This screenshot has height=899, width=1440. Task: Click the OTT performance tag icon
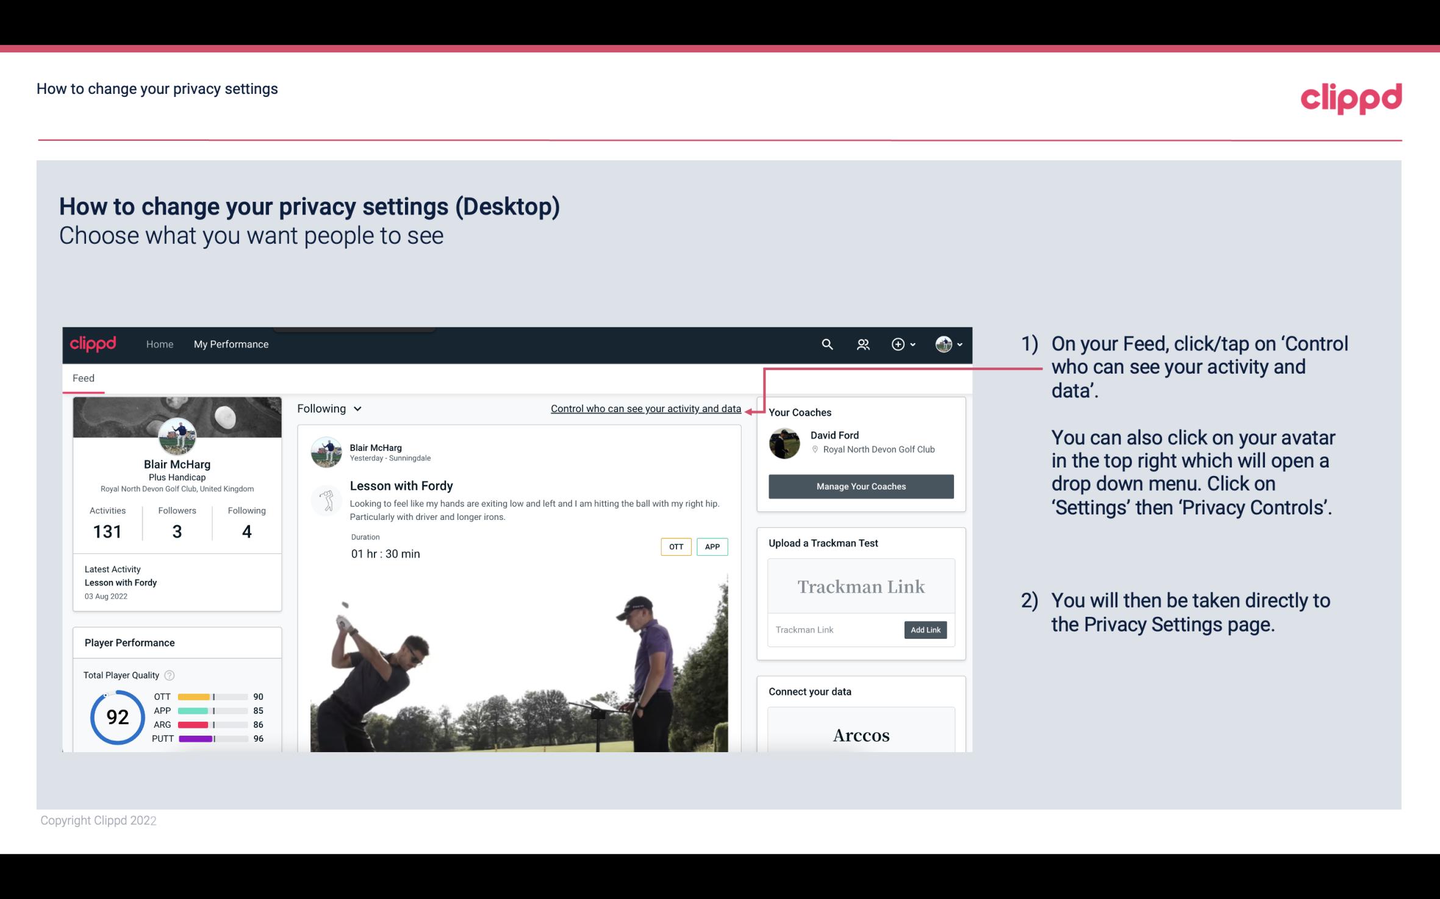tap(675, 547)
